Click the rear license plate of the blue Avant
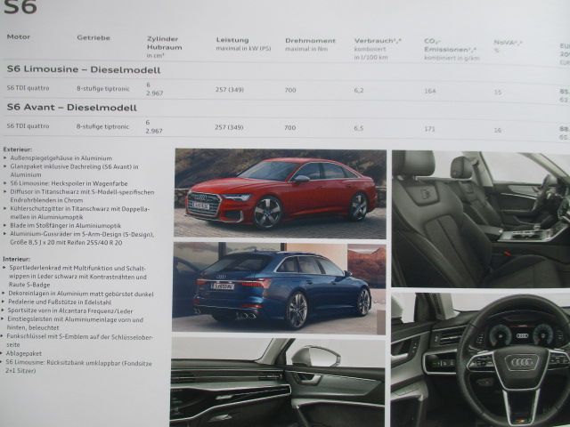Viewport: 570px width, 427px height. click(223, 286)
